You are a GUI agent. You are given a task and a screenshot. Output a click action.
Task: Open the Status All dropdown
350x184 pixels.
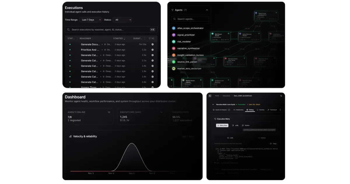pyautogui.click(x=122, y=20)
